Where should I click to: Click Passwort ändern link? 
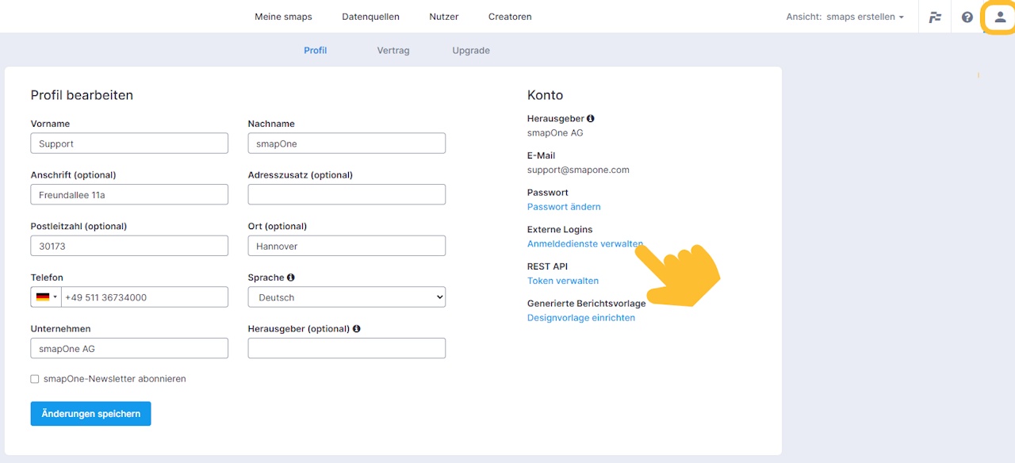564,207
